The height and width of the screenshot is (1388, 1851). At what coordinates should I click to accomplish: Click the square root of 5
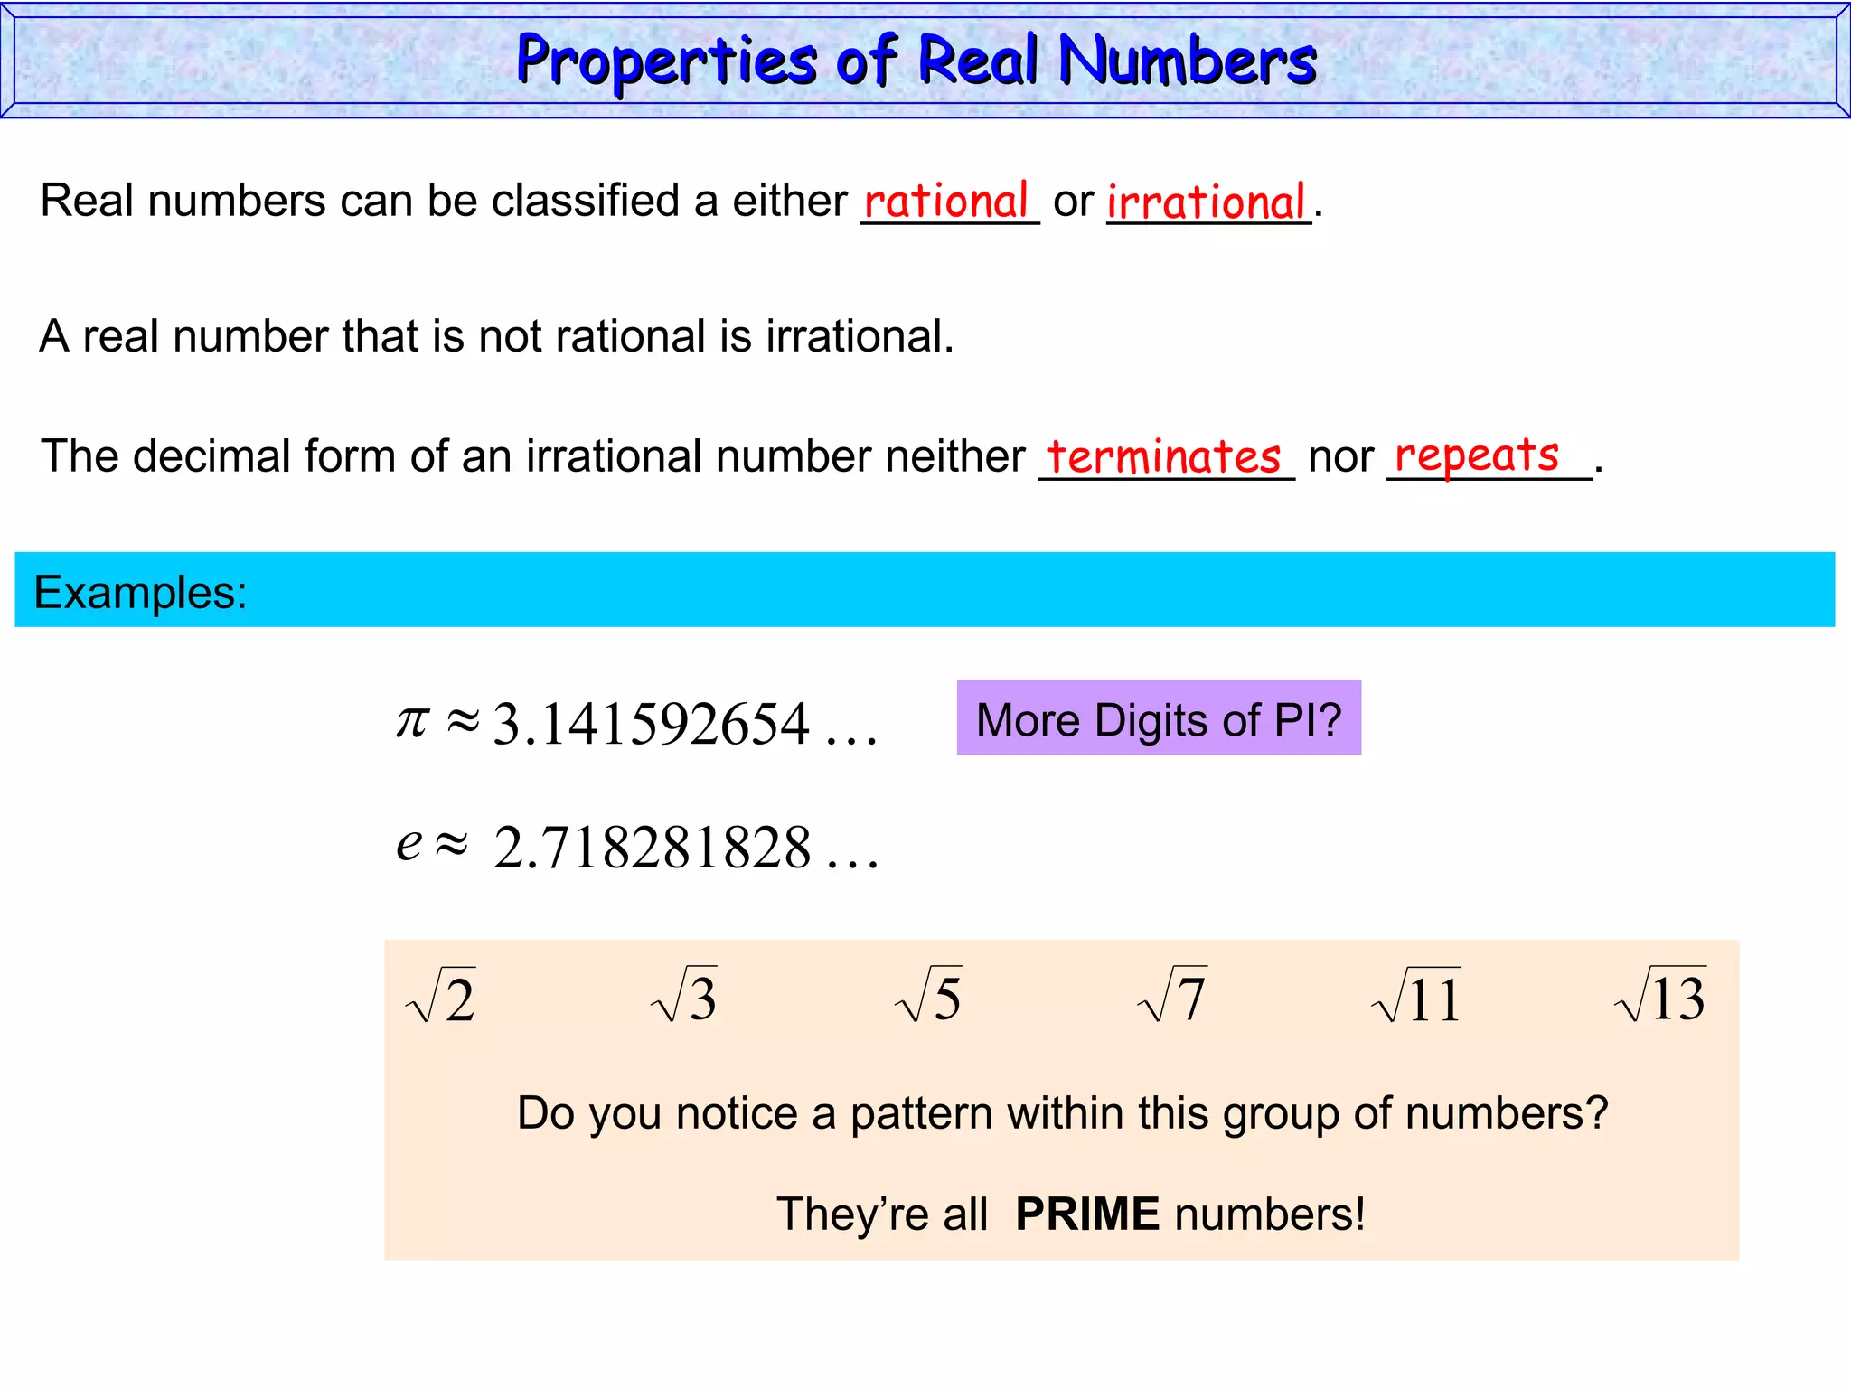[x=928, y=995]
